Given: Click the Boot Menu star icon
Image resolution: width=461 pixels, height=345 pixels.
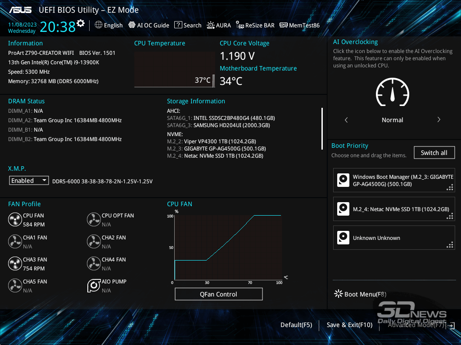Looking at the screenshot, I should click(339, 294).
